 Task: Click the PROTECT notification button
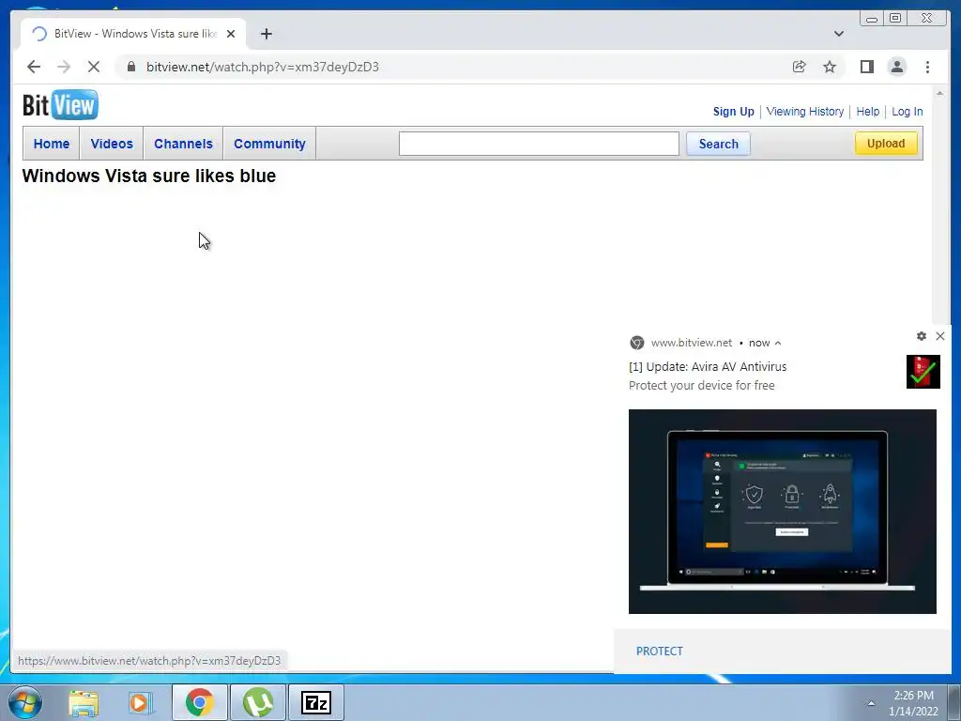tap(660, 652)
